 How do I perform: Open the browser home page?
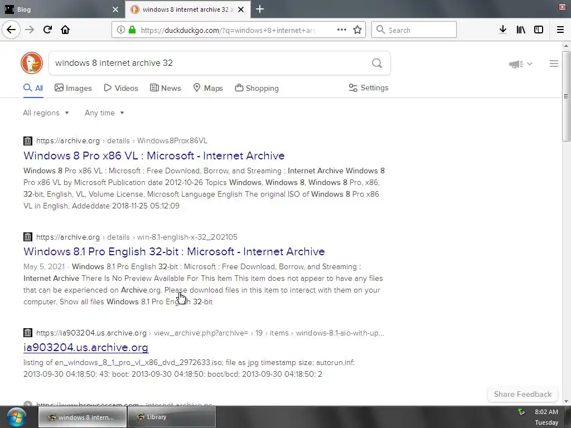point(65,30)
